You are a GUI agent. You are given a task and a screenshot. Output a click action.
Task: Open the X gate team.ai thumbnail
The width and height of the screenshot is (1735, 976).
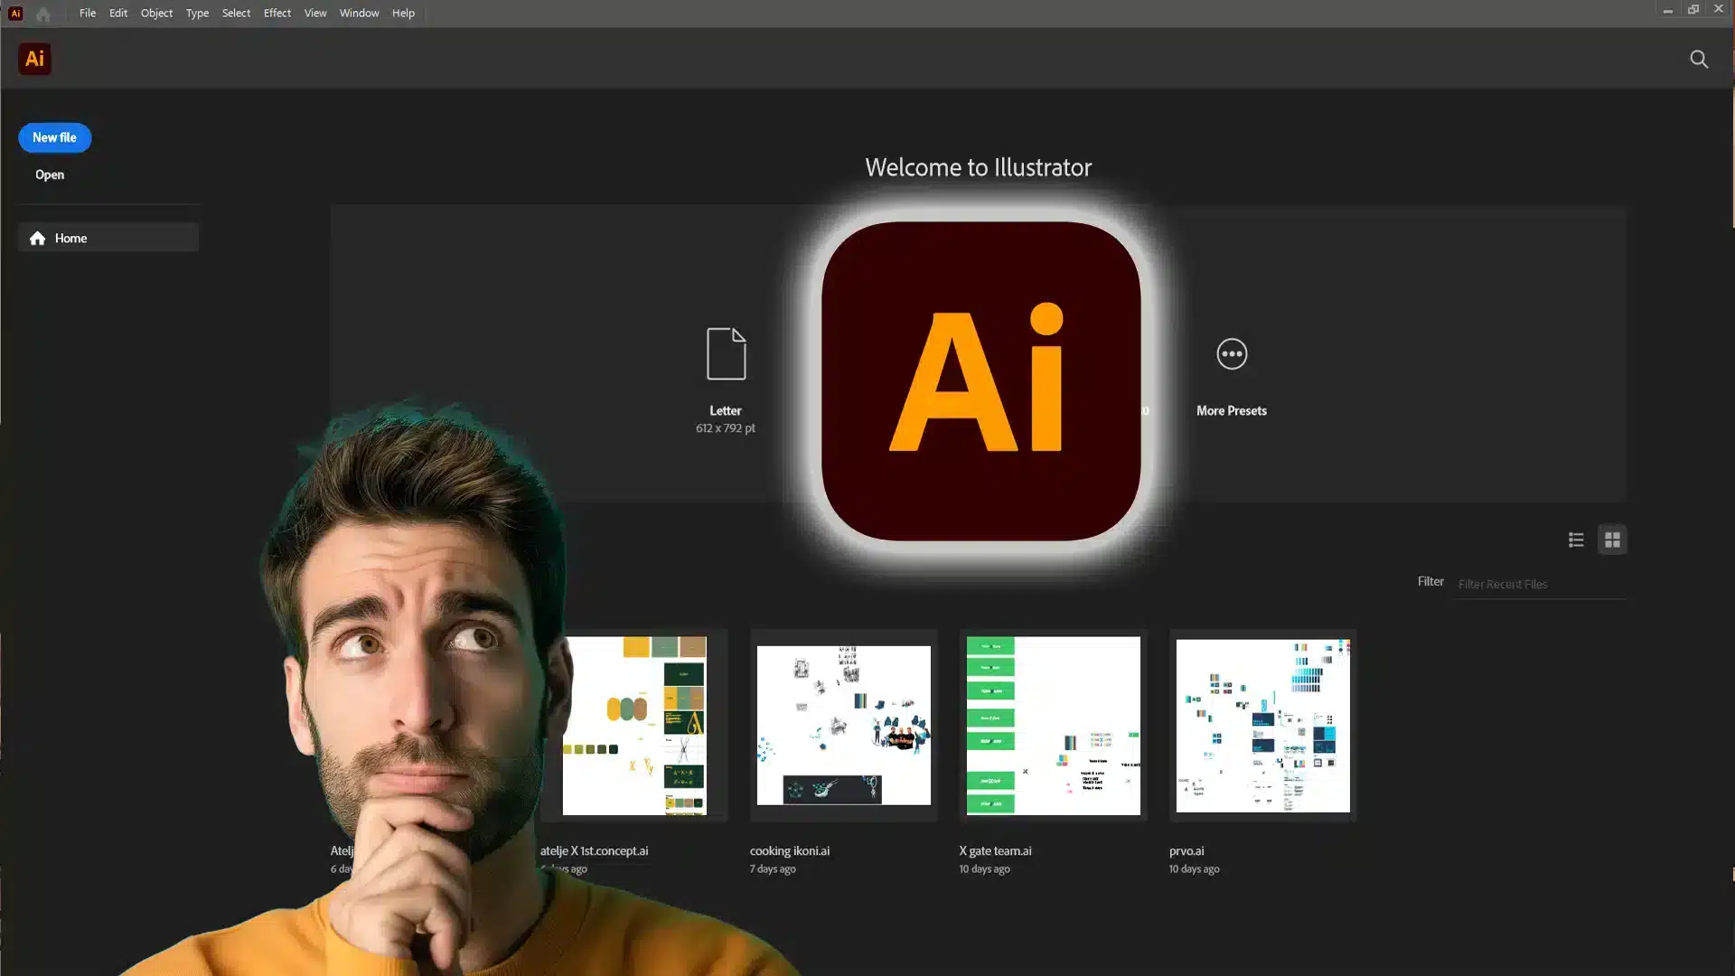click(x=1054, y=726)
